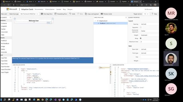
Task: Select the Container element in toolbox
Action: 4,23
